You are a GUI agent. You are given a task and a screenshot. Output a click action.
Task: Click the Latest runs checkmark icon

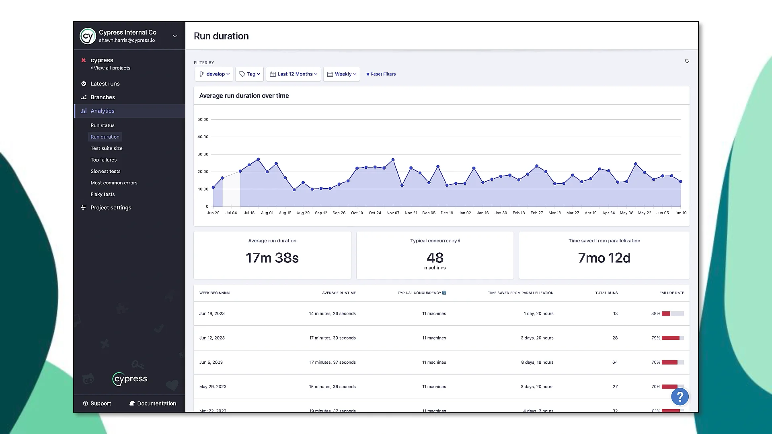click(84, 84)
